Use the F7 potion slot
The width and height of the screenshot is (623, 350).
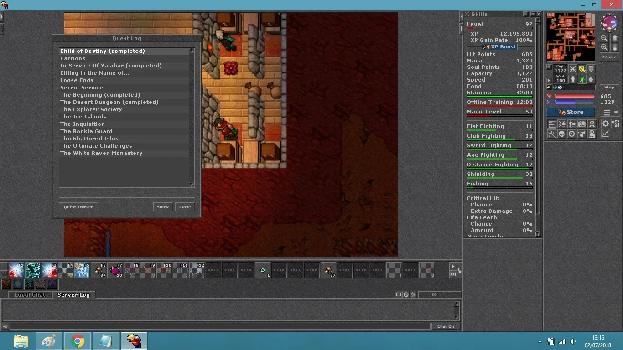[115, 270]
